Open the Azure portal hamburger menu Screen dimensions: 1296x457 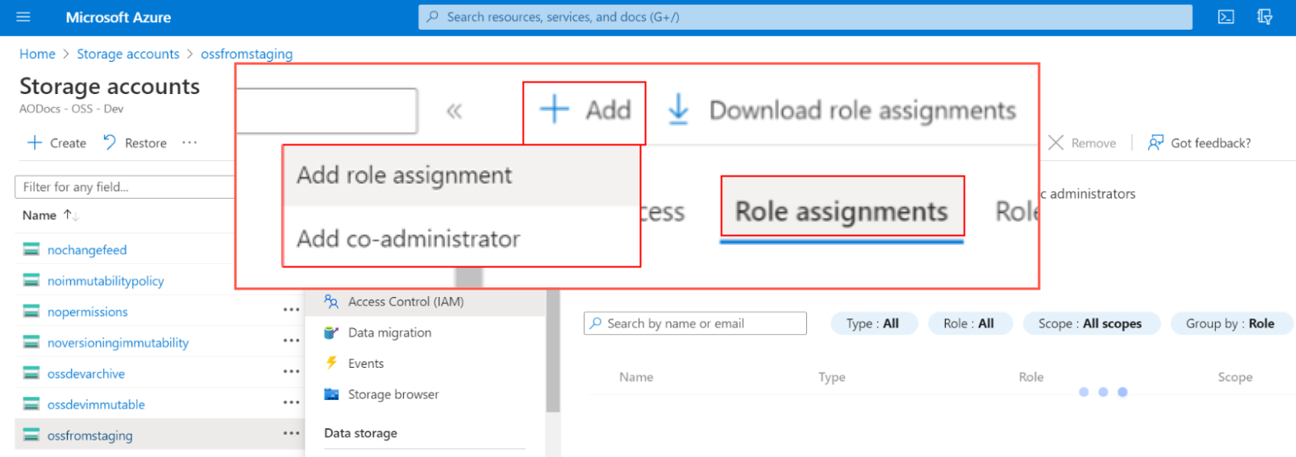pos(23,16)
